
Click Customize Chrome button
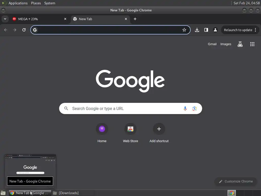pyautogui.click(x=236, y=181)
